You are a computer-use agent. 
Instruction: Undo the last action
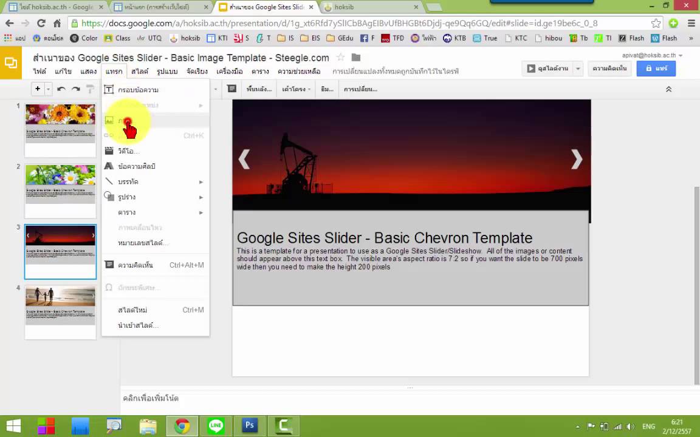(61, 89)
